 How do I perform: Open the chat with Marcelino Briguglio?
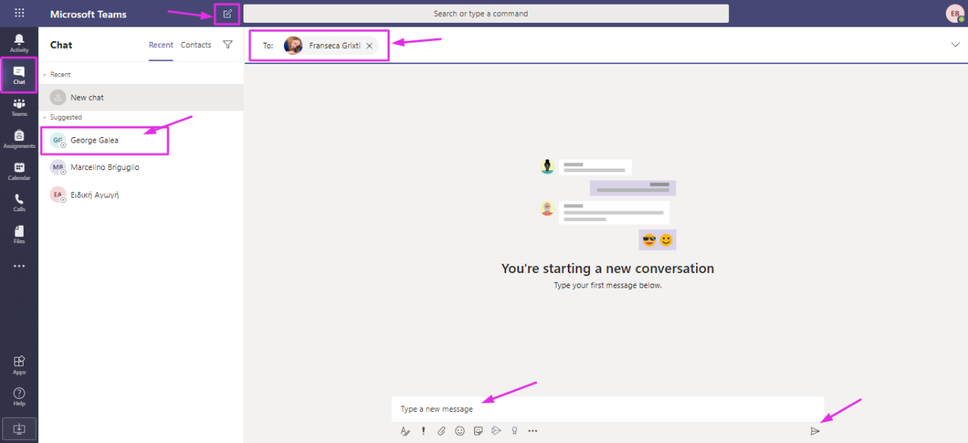point(141,168)
